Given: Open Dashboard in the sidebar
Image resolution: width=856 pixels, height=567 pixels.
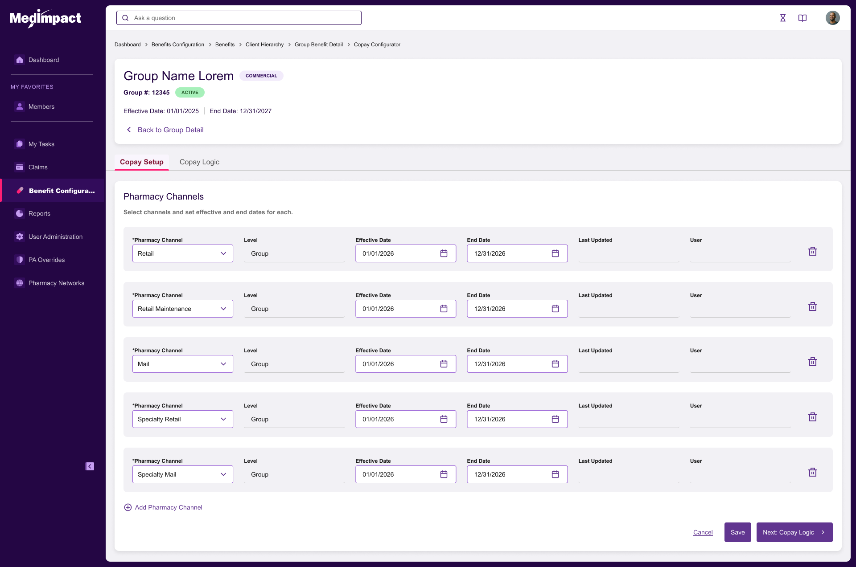Looking at the screenshot, I should (44, 60).
